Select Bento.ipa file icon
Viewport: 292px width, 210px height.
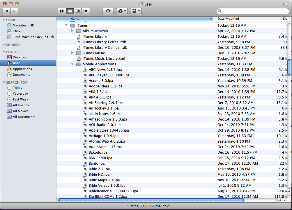pyautogui.click(x=85, y=164)
